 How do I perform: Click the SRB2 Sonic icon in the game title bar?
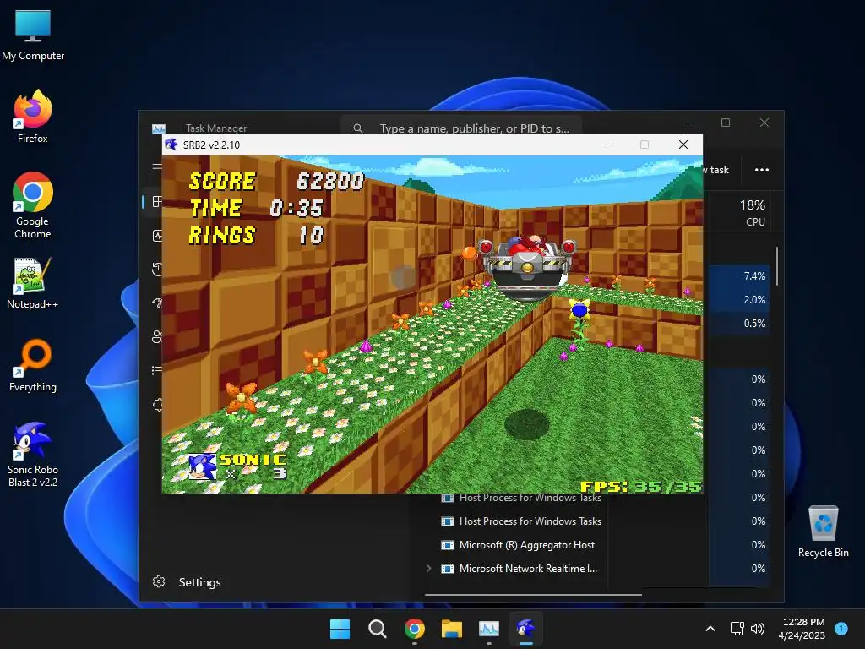[171, 145]
